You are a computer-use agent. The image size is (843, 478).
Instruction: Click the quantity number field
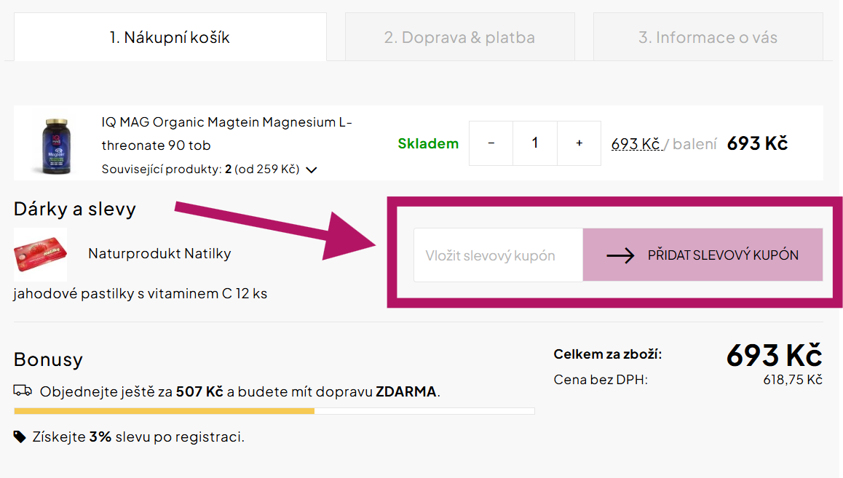pyautogui.click(x=535, y=143)
